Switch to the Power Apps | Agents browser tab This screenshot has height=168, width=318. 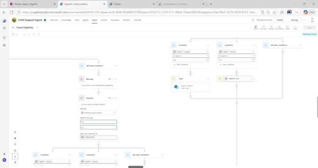click(x=33, y=4)
